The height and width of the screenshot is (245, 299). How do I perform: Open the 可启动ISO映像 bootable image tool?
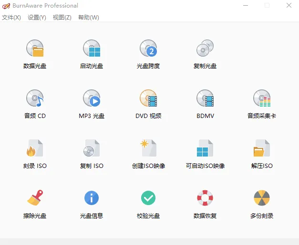pyautogui.click(x=205, y=148)
